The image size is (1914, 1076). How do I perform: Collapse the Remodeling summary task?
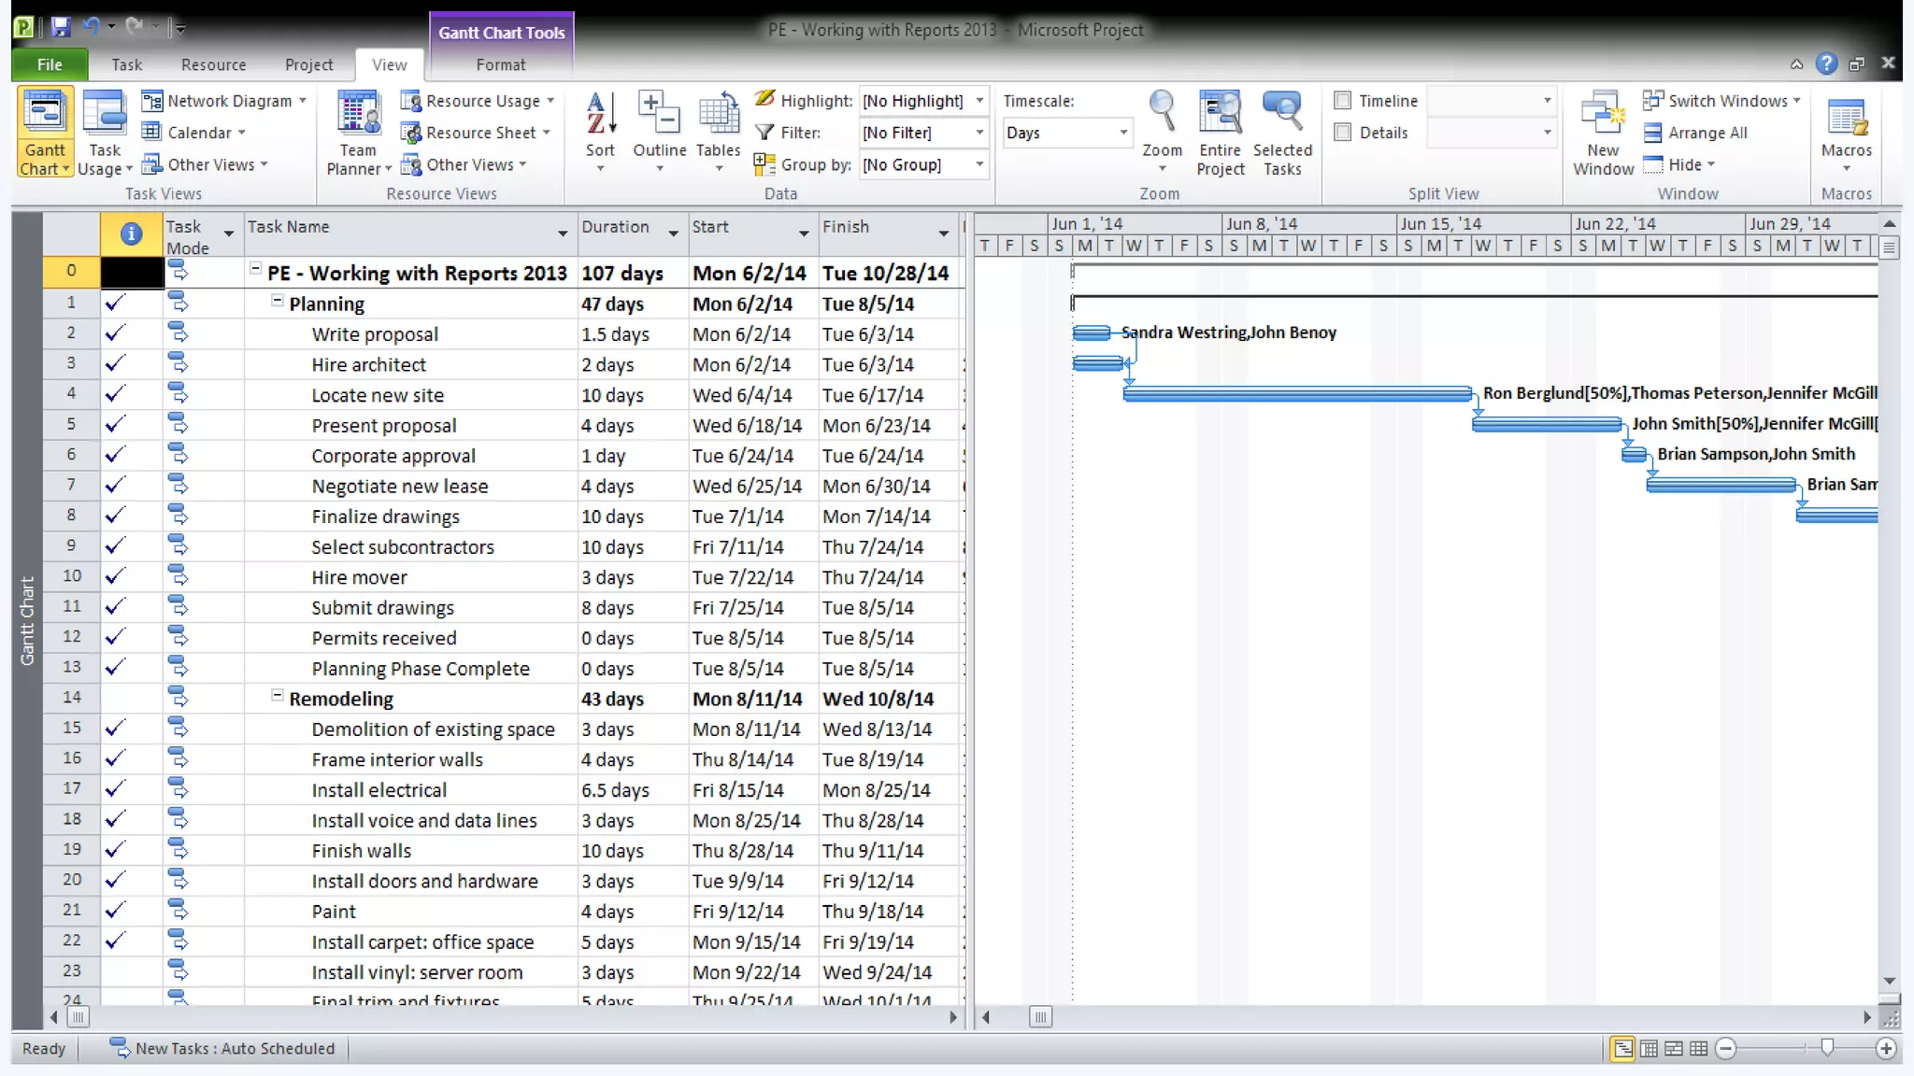pyautogui.click(x=277, y=697)
